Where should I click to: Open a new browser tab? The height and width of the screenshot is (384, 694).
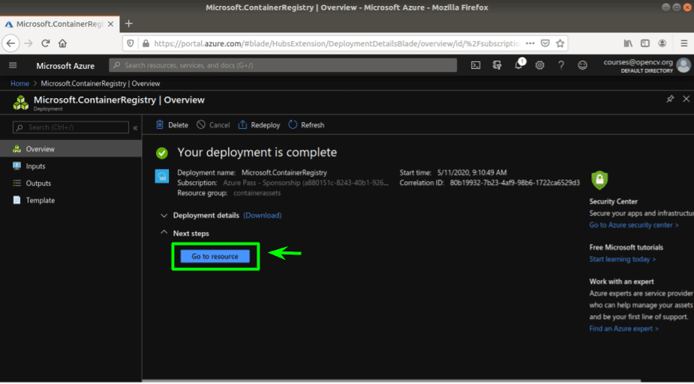pyautogui.click(x=129, y=24)
